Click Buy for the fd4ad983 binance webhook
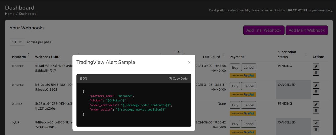The height and width of the screenshot is (135, 336). coord(235,67)
